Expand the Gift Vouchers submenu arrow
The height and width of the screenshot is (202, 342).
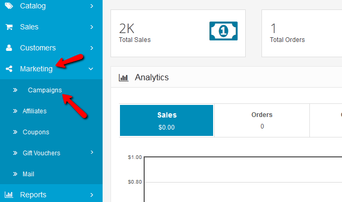click(92, 152)
